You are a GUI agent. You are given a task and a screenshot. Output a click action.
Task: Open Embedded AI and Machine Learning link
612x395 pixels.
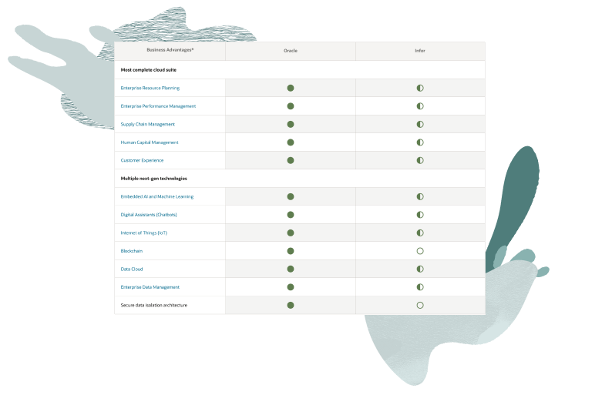point(157,196)
